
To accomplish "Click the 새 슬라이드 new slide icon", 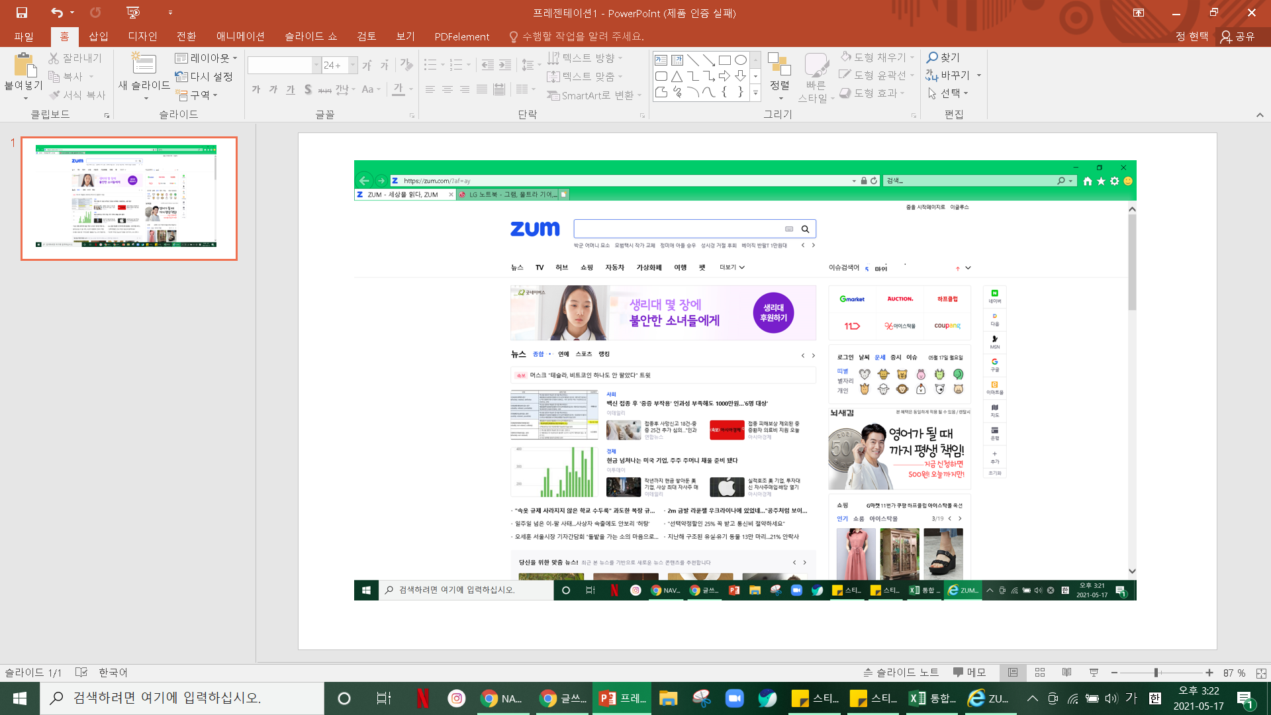I will pyautogui.click(x=144, y=64).
